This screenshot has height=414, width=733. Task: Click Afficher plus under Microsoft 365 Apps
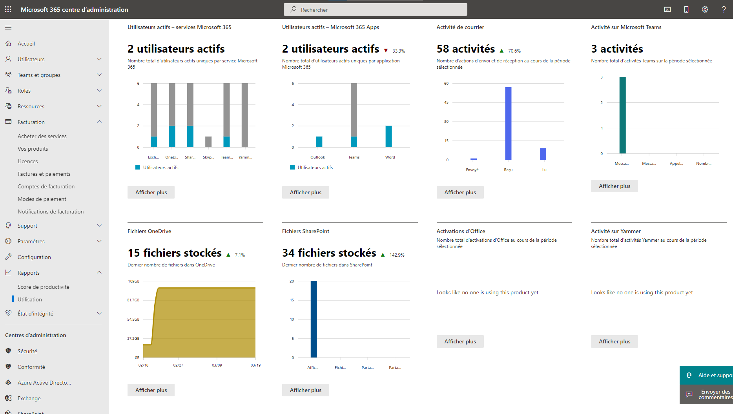point(306,192)
